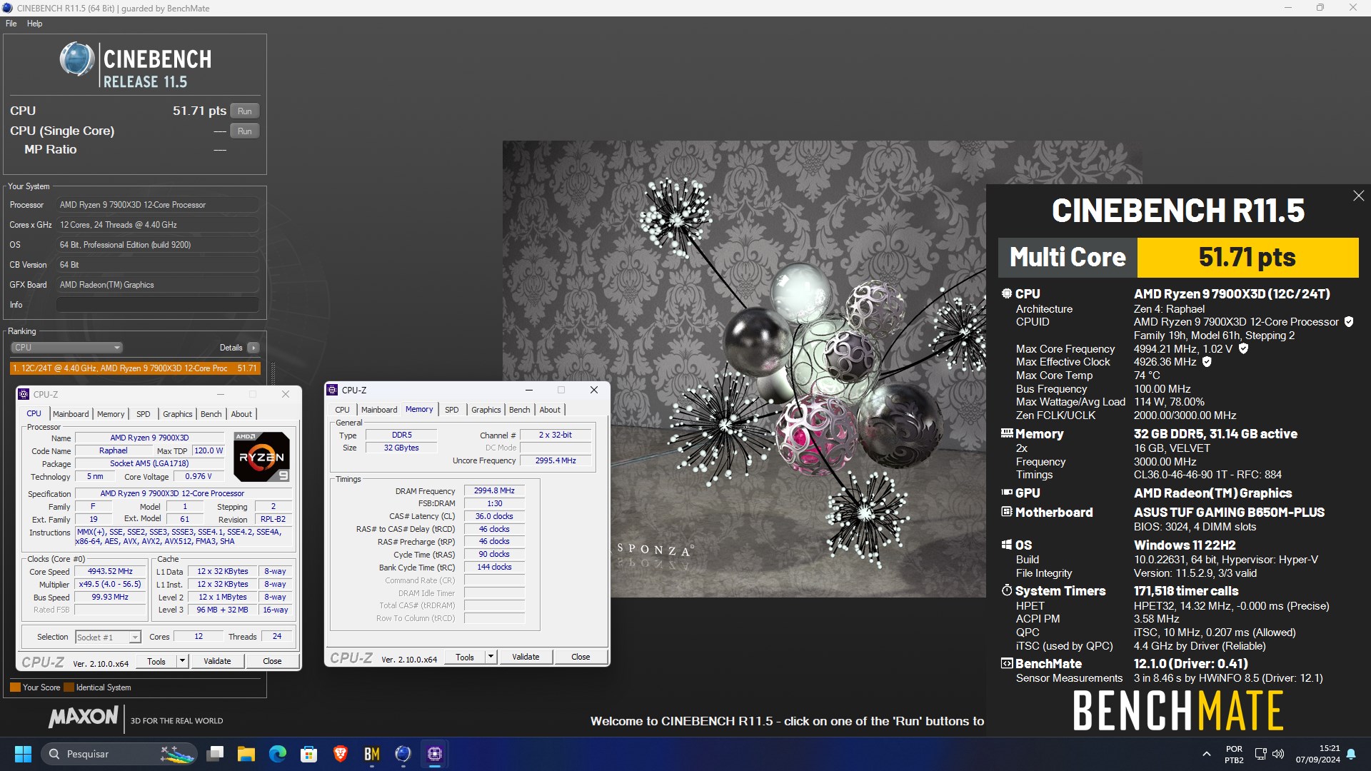
Task: Open About tab in left CPU-Z
Action: point(241,414)
